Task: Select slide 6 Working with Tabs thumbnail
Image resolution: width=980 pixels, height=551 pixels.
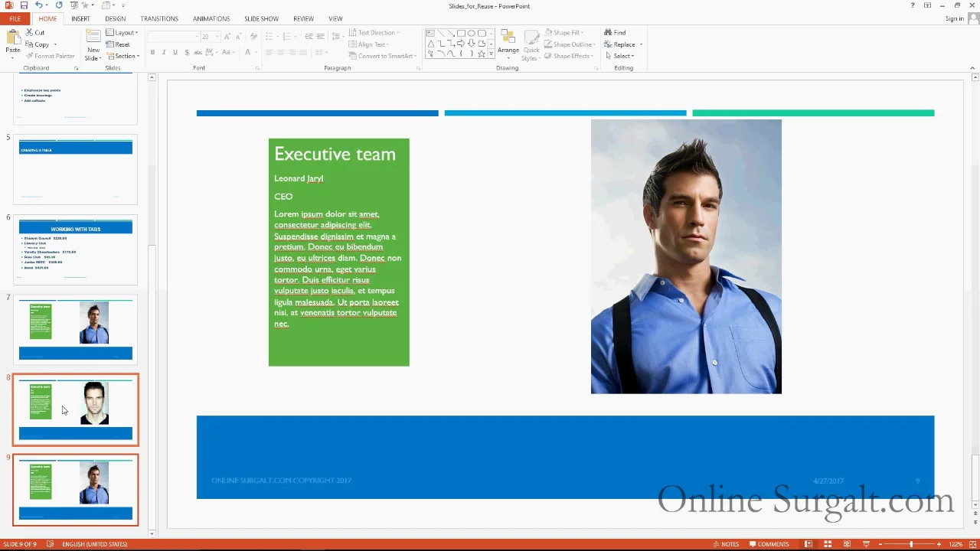Action: pos(76,249)
